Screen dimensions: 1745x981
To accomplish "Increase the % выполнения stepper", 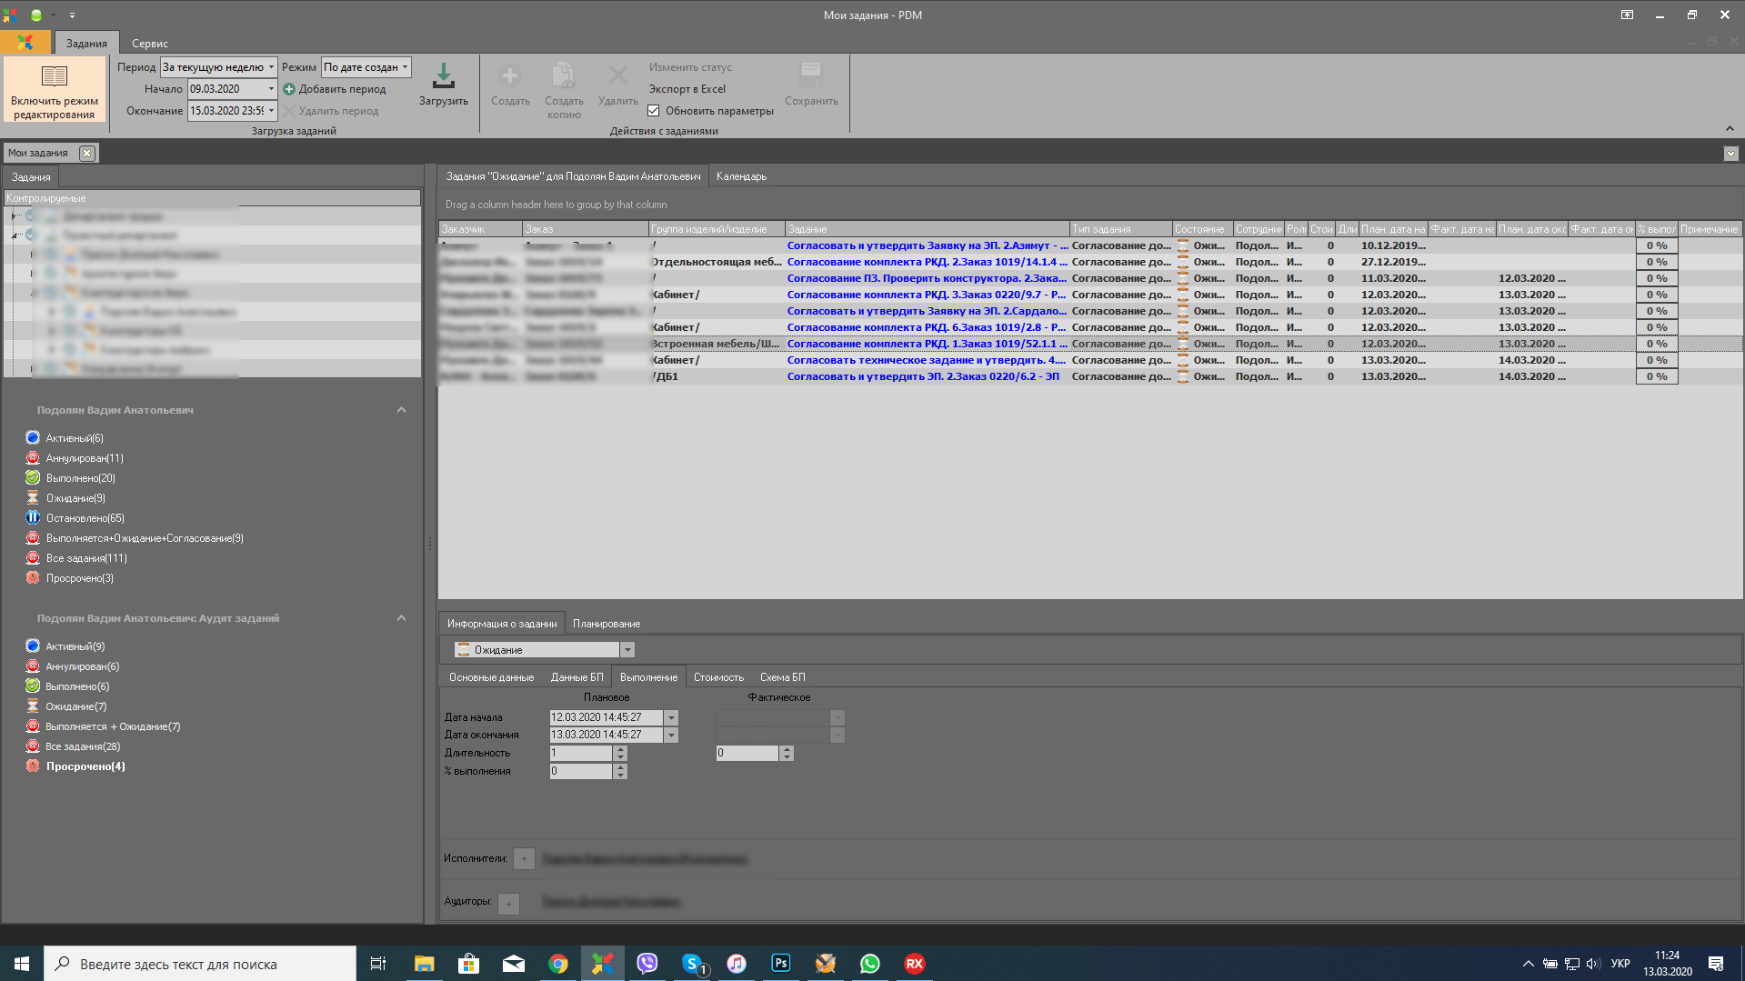I will click(620, 767).
